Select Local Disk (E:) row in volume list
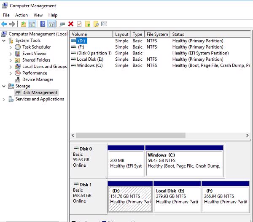The height and width of the screenshot is (222, 253). [x=91, y=60]
